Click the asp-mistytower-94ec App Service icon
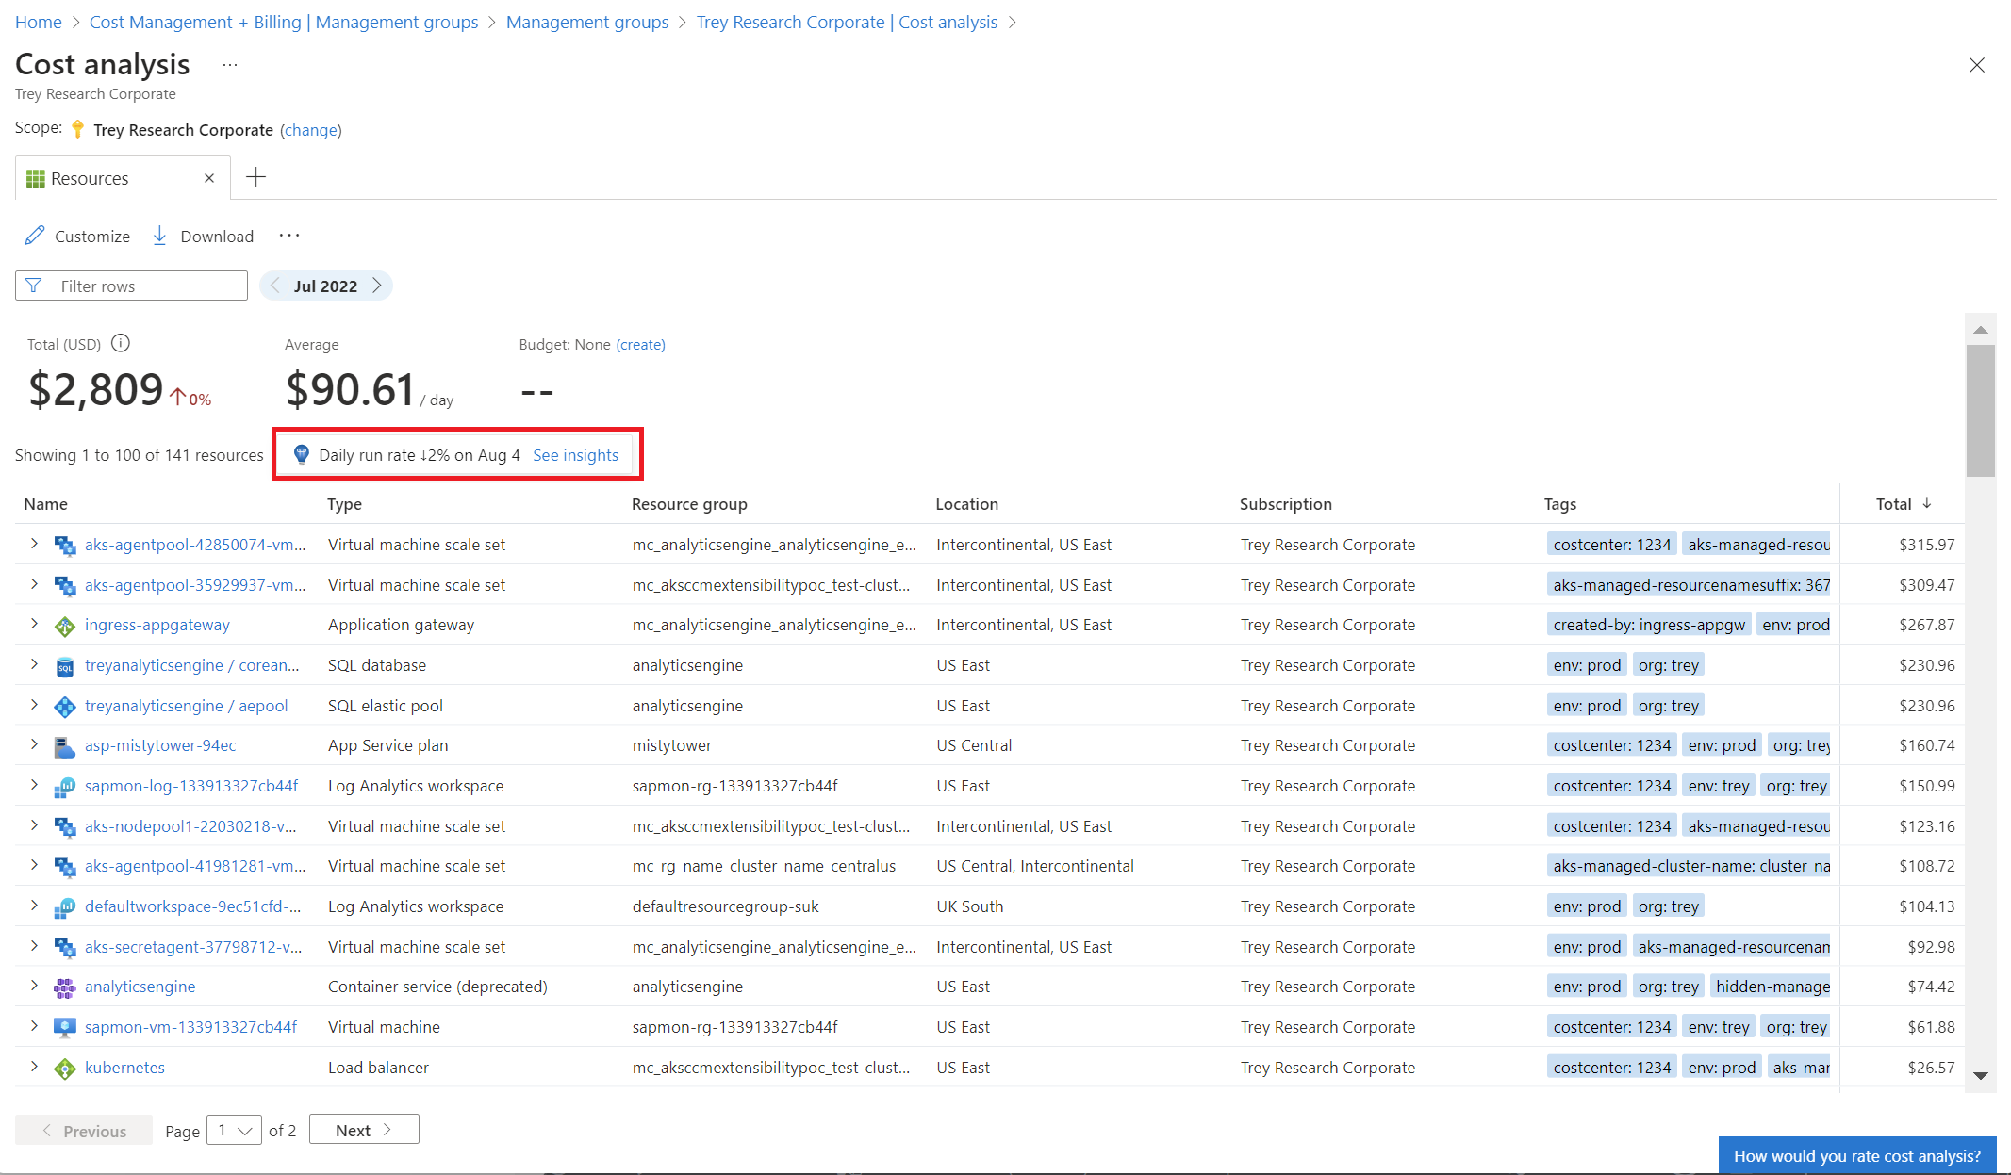2011x1175 pixels. point(64,746)
